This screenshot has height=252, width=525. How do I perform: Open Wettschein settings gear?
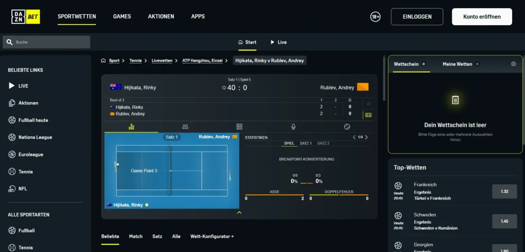[x=513, y=64]
